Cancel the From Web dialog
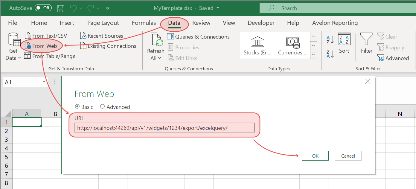The image size is (416, 189). pos(348,156)
